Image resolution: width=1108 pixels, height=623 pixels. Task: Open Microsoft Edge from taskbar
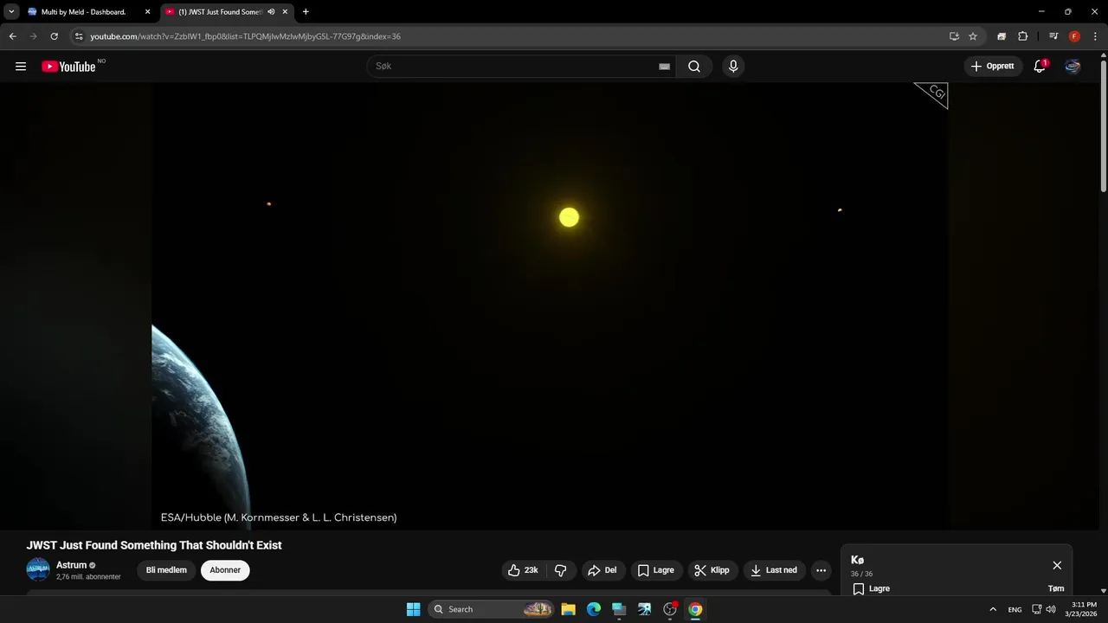[594, 609]
